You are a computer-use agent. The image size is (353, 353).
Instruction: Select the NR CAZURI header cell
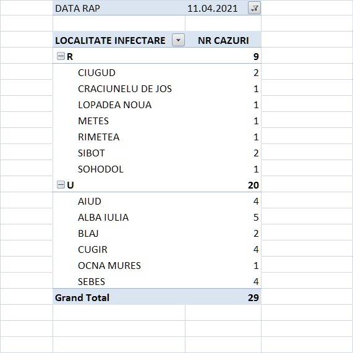[x=223, y=41]
